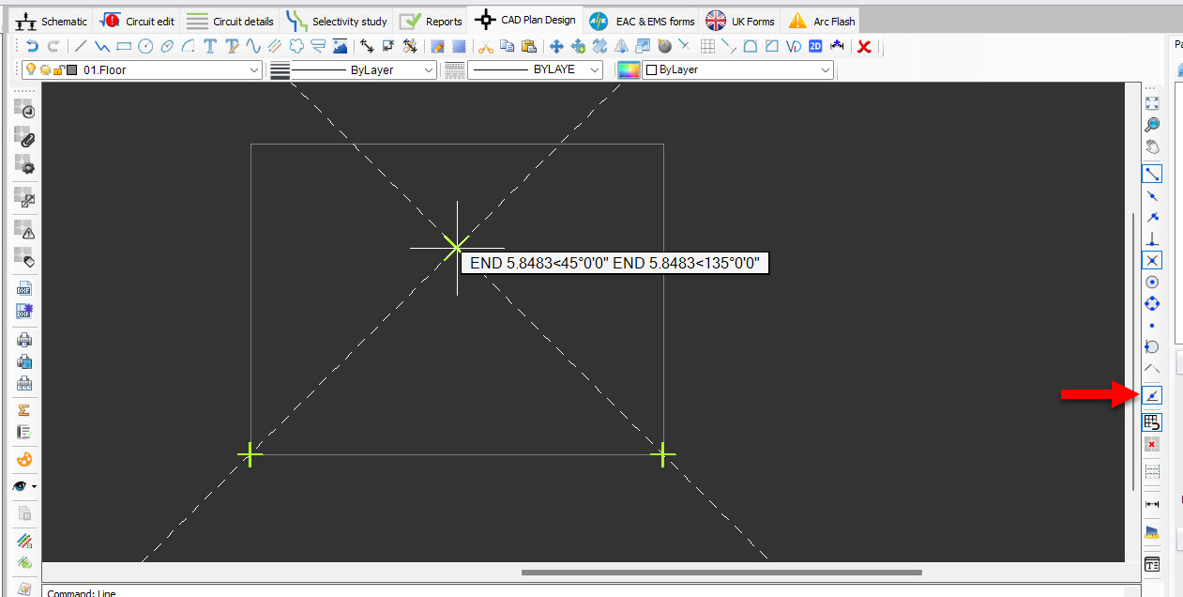Open the EAC & EMS forms tab
Screen dimensions: 1183x597
(x=643, y=21)
